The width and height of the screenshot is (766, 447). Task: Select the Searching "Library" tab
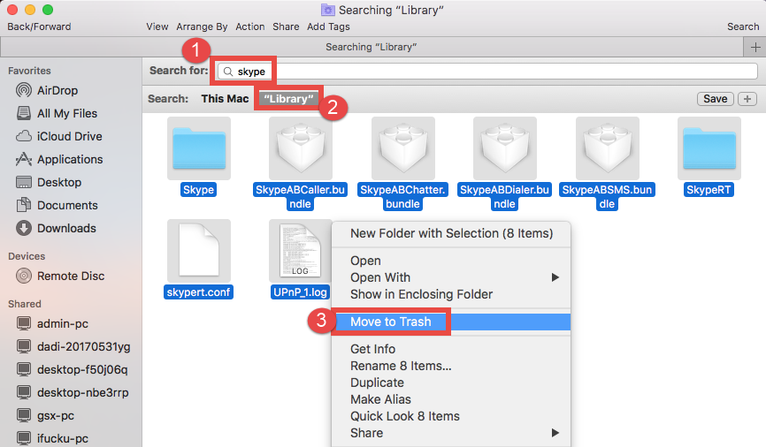click(x=372, y=48)
